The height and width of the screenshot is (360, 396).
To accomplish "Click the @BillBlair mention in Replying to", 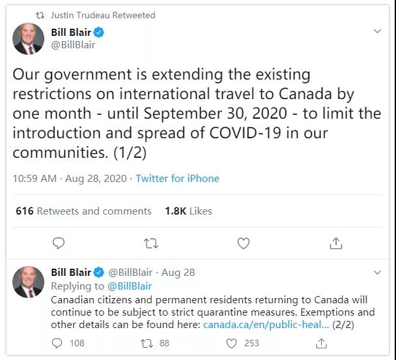I will pos(130,286).
